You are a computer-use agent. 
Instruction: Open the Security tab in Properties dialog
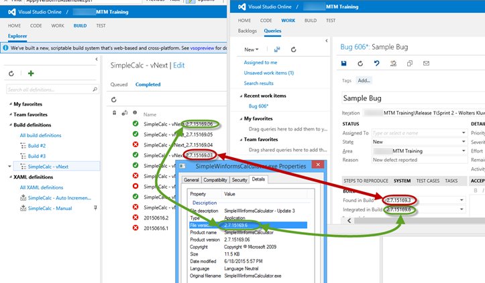239,180
